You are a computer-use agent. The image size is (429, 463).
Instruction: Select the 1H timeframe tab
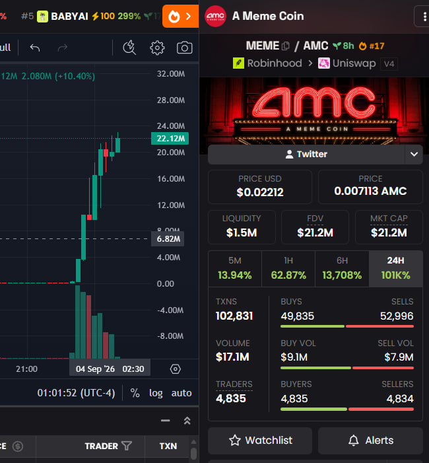[288, 269]
